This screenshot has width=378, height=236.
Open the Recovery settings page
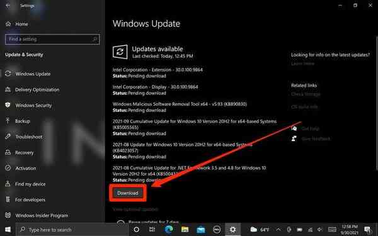[x=20, y=152]
